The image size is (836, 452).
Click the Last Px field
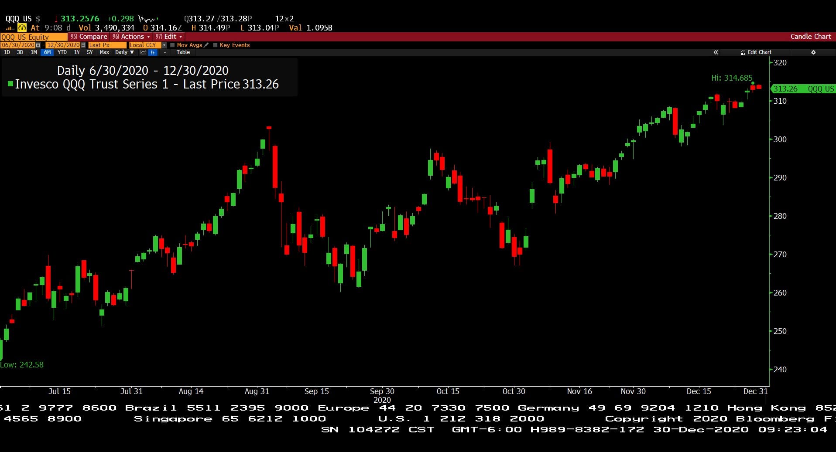tap(107, 45)
